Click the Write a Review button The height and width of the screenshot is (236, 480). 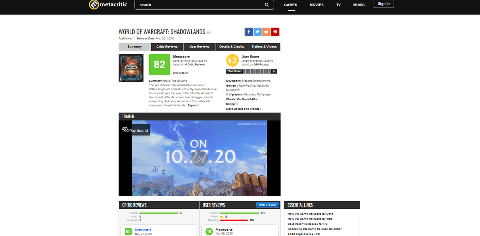coord(268,205)
